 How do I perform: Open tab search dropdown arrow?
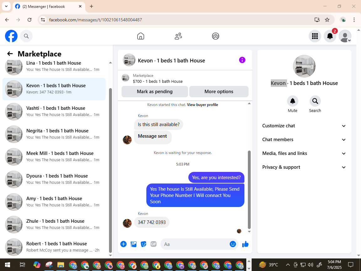tap(6, 7)
